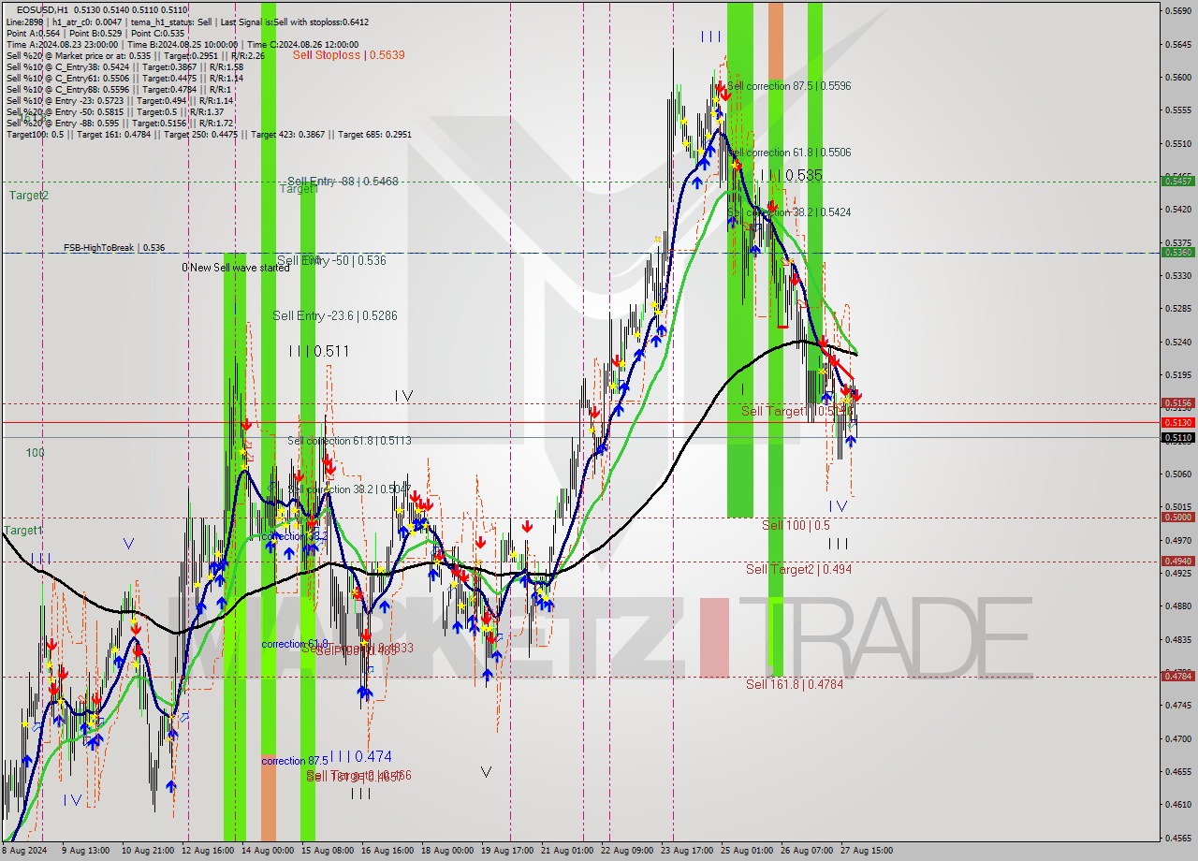The image size is (1198, 861).
Task: Click 'Sell Entry -88 | 0.5468' label
Action: tap(343, 182)
